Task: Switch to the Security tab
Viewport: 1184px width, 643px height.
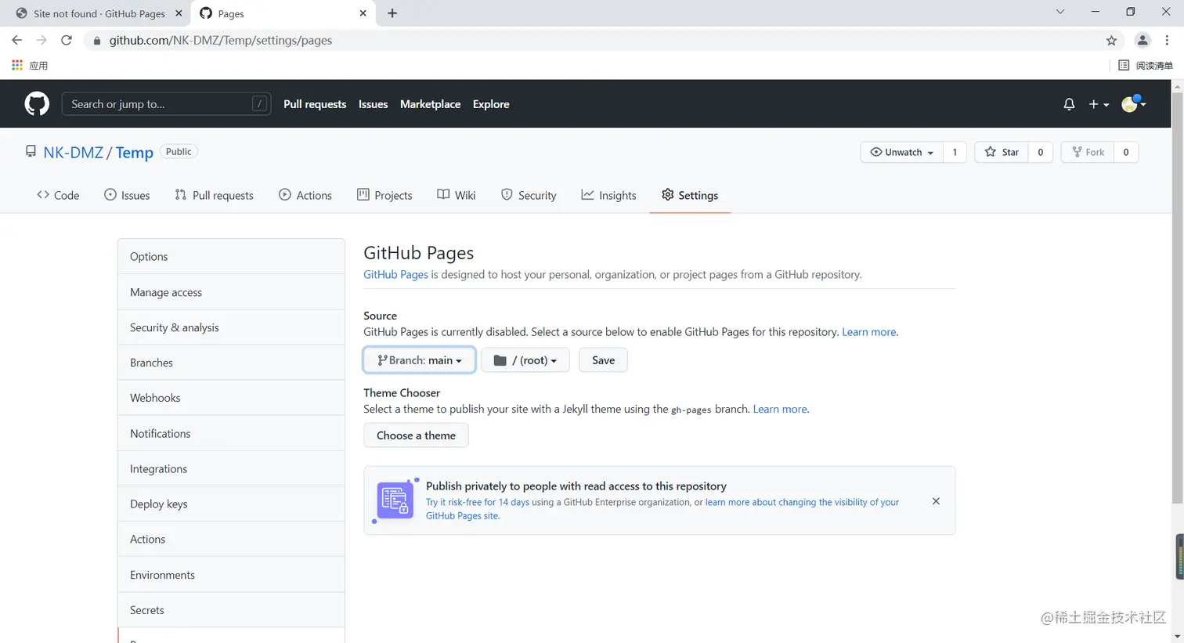Action: [x=529, y=195]
